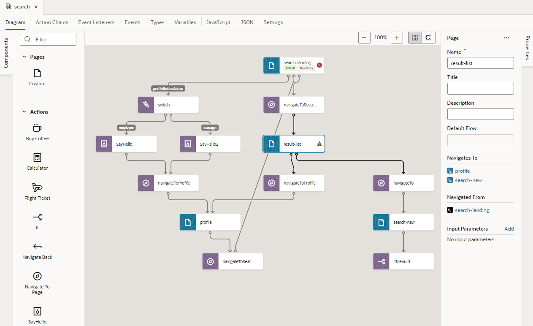Click the component Filter search box
The image size is (533, 326).
(x=48, y=39)
